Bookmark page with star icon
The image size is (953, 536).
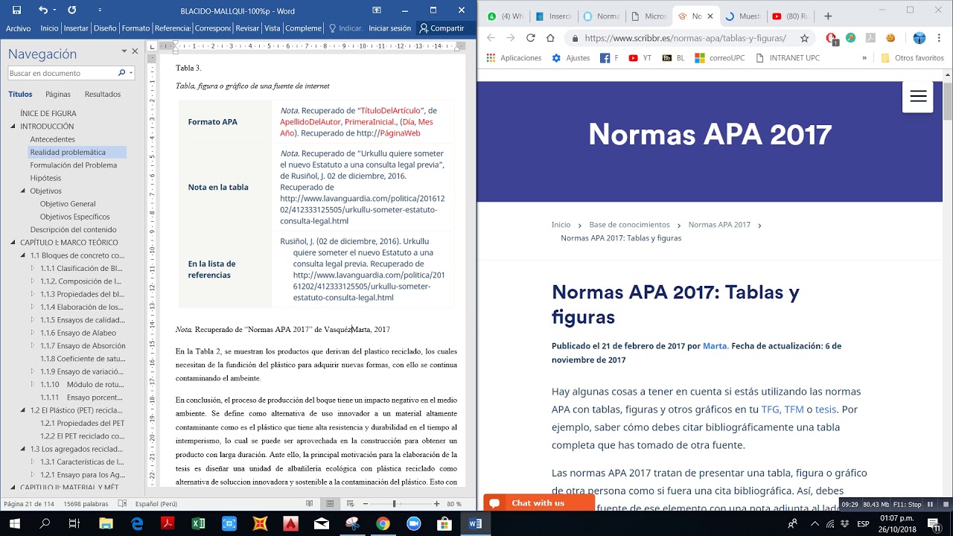tap(804, 38)
